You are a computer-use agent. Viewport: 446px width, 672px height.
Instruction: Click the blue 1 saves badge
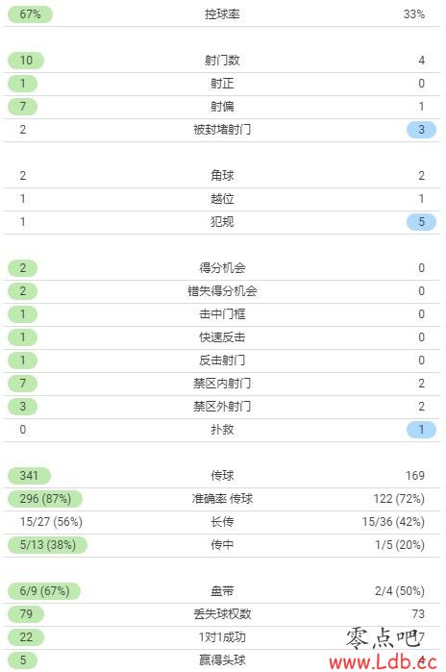pyautogui.click(x=421, y=430)
